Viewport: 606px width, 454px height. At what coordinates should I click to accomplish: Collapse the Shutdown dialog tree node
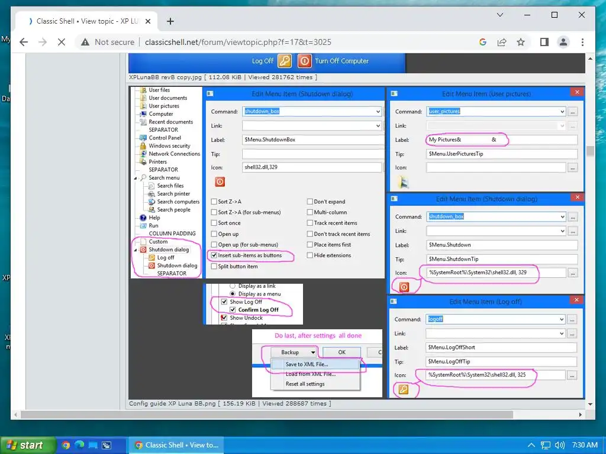coord(136,250)
